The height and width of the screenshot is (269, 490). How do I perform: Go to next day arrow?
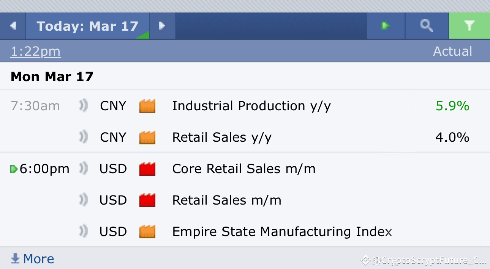(x=162, y=26)
